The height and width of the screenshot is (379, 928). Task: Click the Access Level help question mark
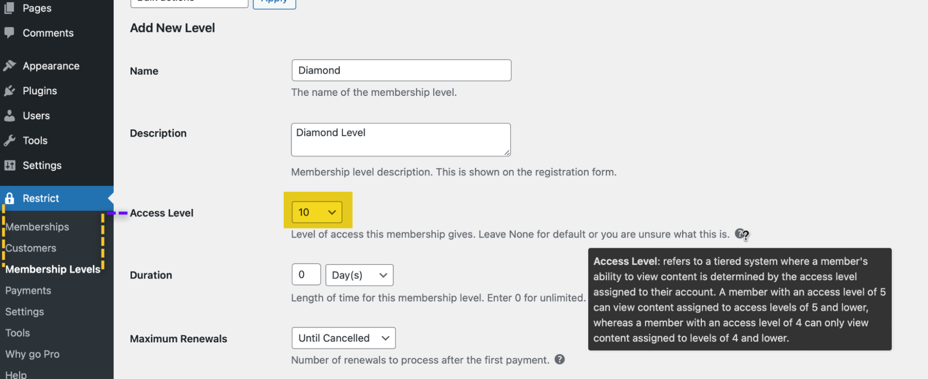coord(741,234)
